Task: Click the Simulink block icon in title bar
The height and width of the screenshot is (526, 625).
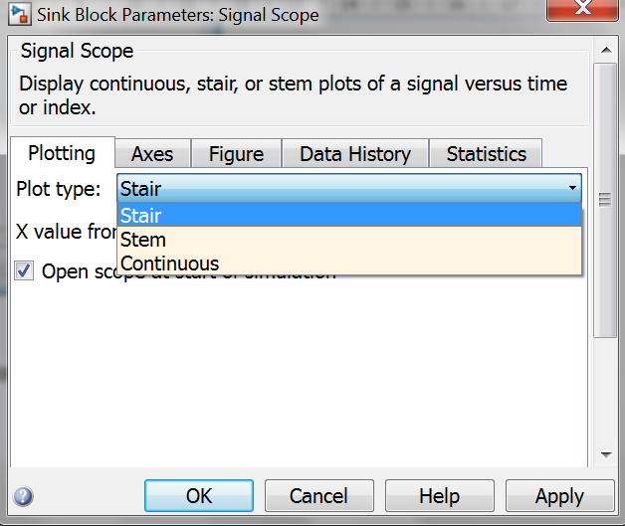Action: (20, 15)
